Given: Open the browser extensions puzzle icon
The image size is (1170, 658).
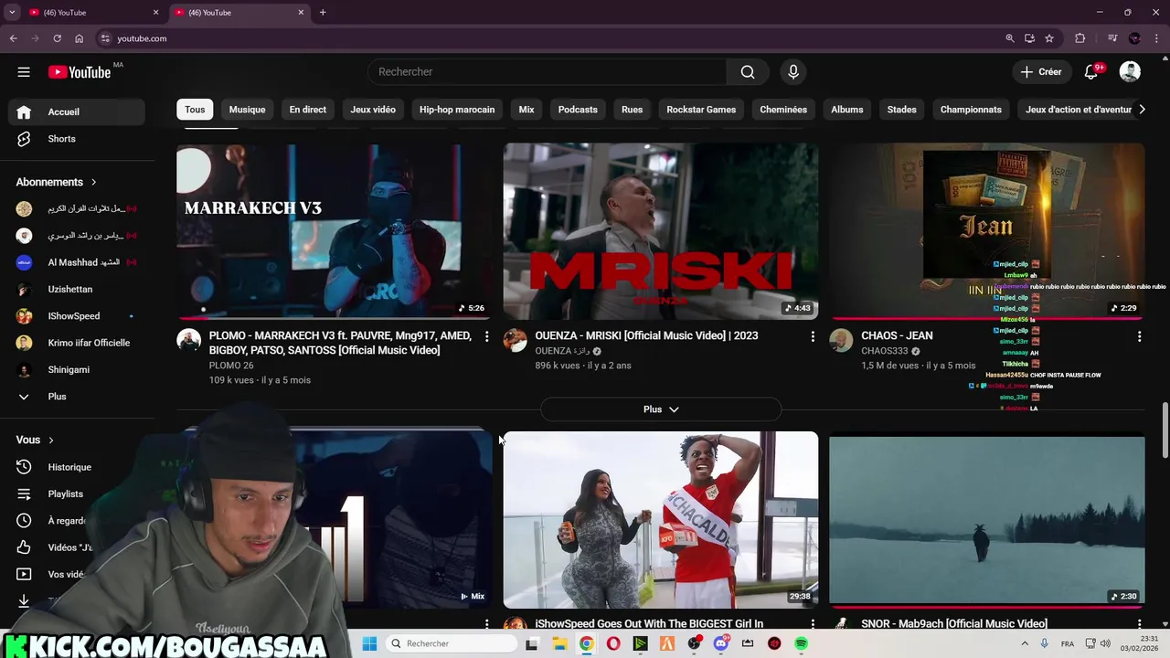Looking at the screenshot, I should pyautogui.click(x=1080, y=38).
